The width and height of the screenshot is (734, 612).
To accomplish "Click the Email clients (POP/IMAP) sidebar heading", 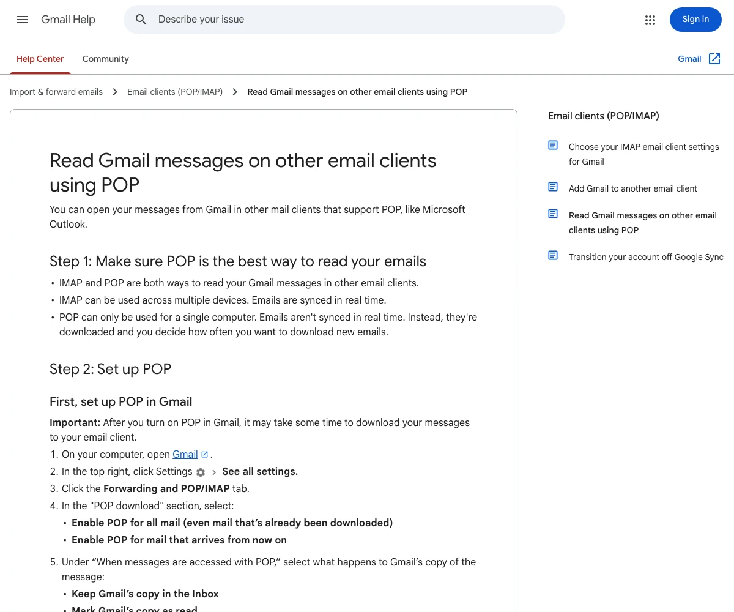I will (603, 116).
